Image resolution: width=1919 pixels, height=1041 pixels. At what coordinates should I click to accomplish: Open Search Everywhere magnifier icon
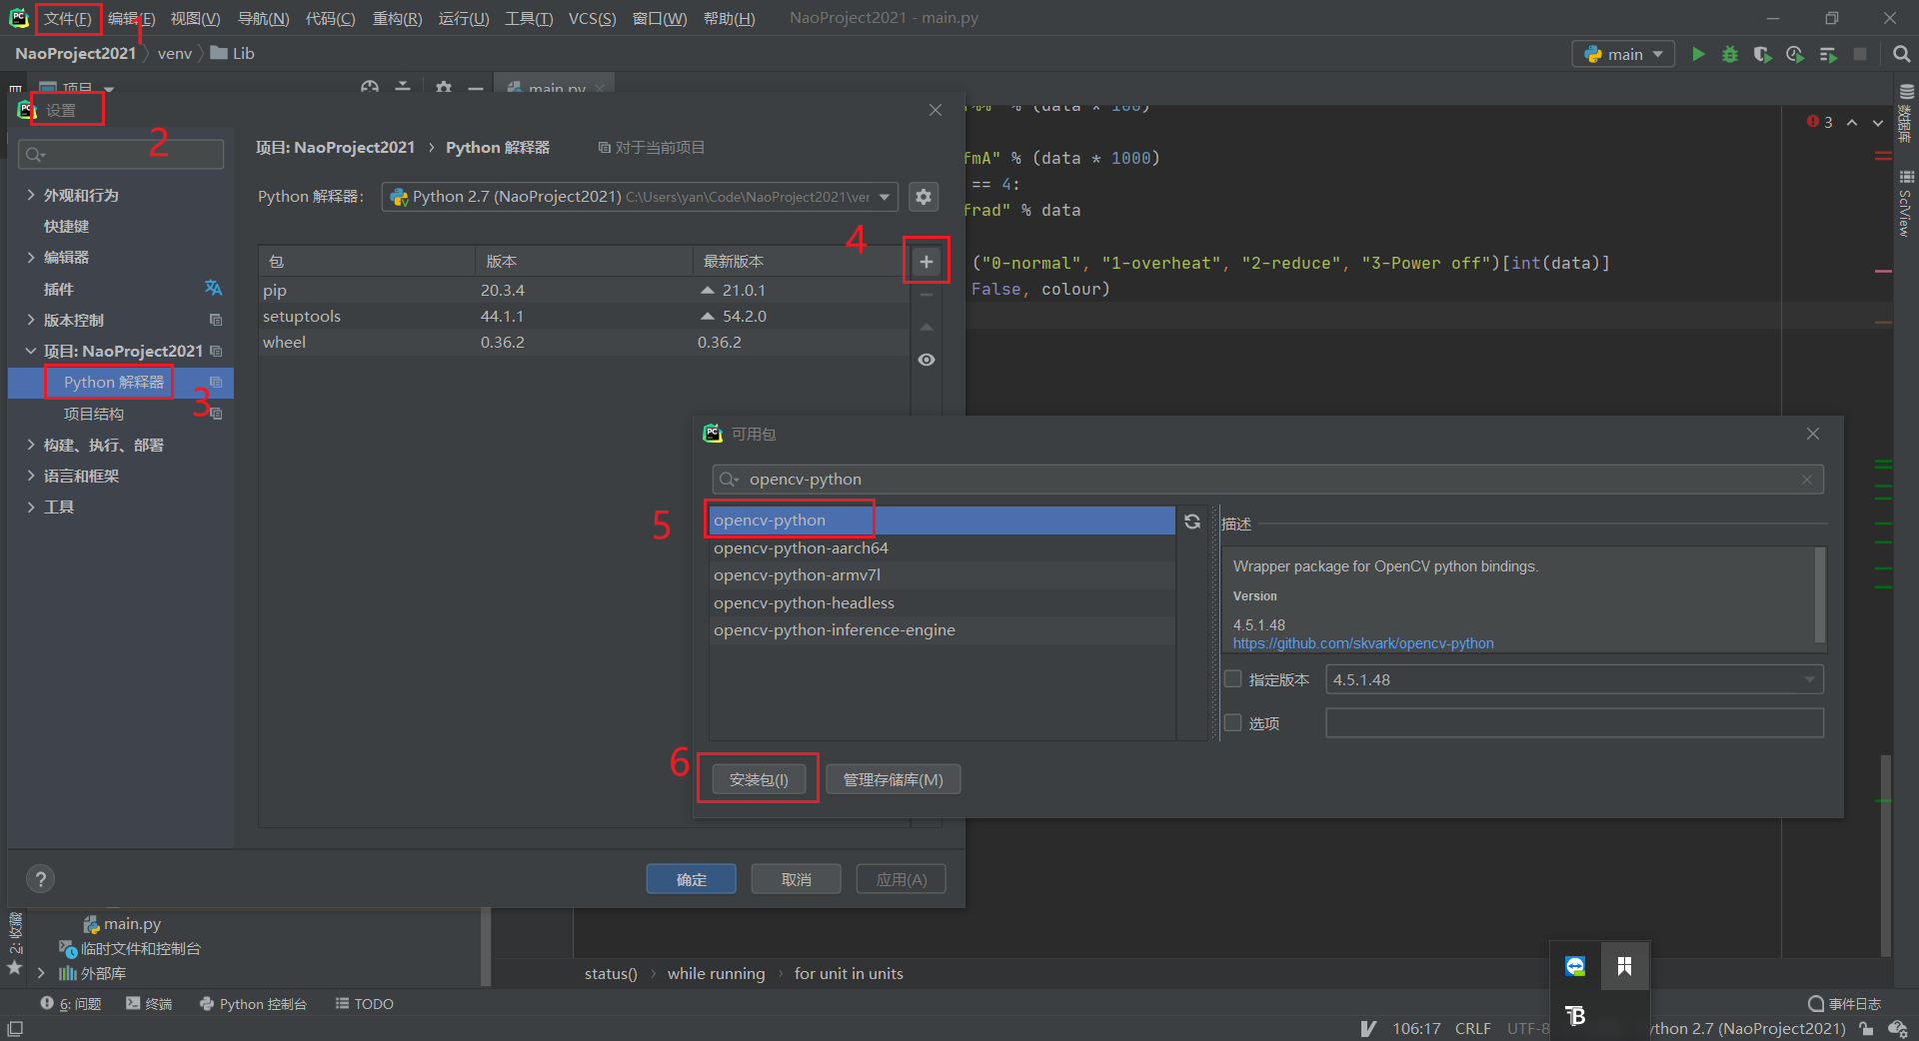coord(1901,54)
